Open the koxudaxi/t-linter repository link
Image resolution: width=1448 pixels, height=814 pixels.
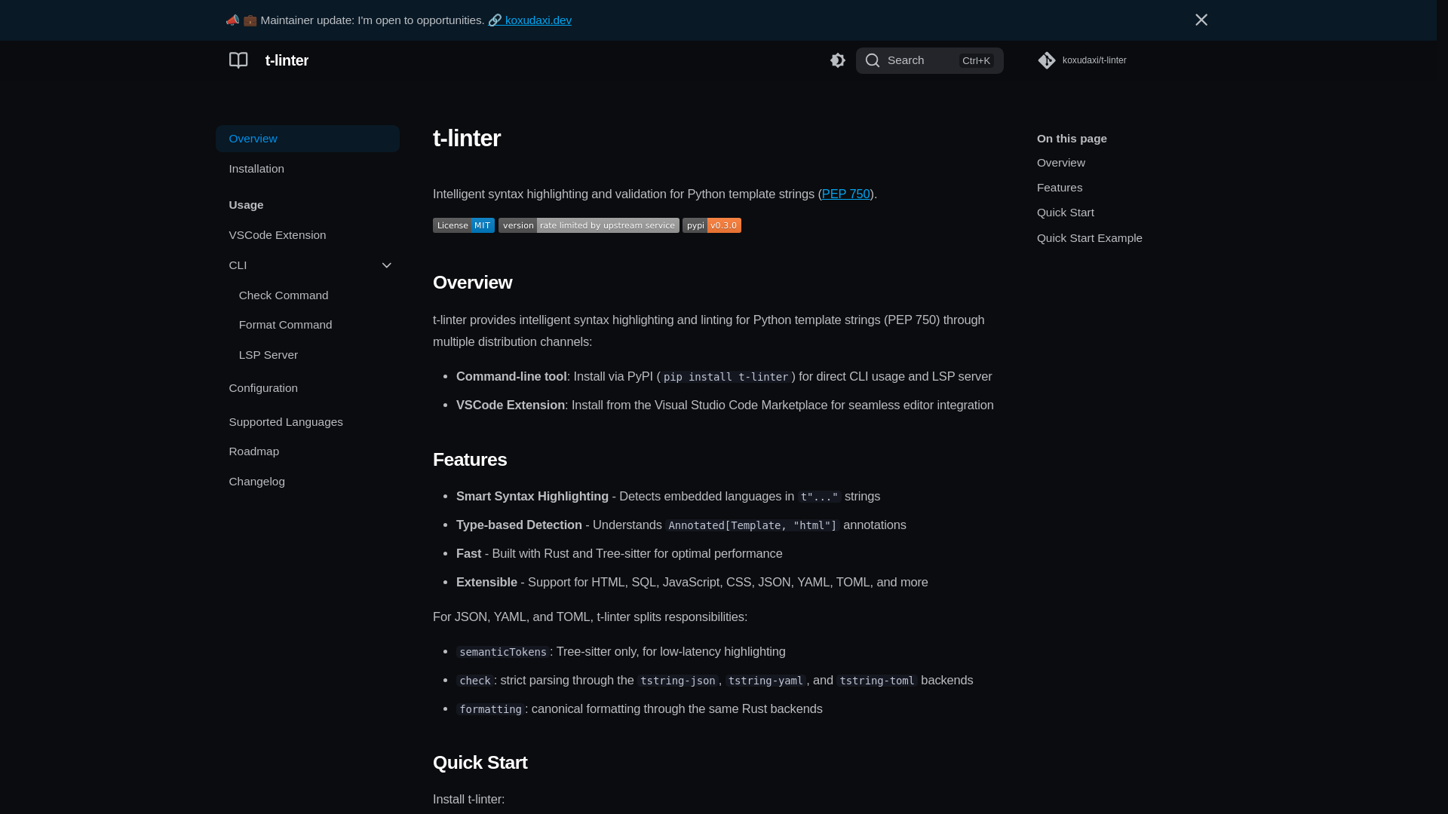(1083, 60)
